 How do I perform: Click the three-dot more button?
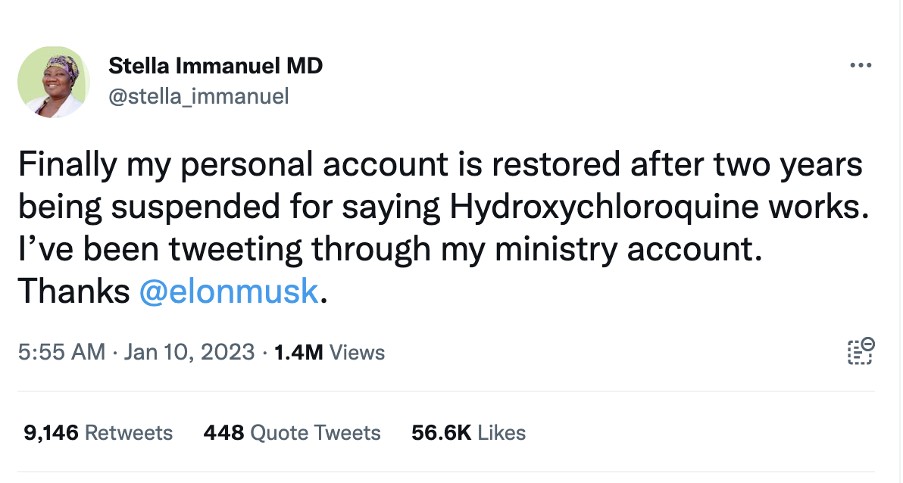click(x=861, y=65)
